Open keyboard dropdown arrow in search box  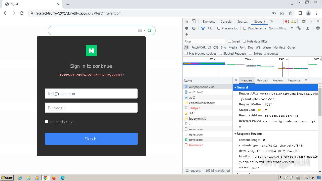144,31
